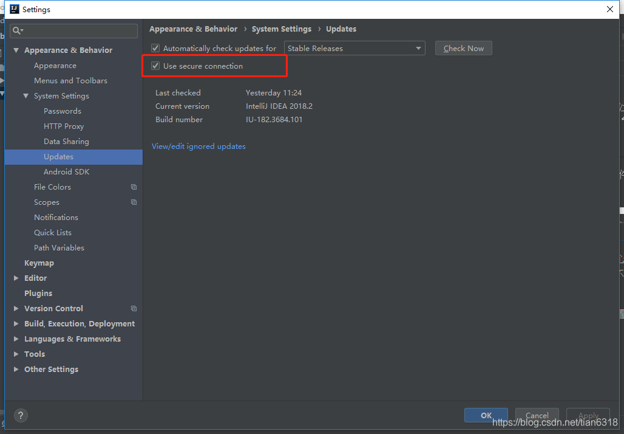Close the Settings dialog
This screenshot has width=624, height=434.
point(609,9)
